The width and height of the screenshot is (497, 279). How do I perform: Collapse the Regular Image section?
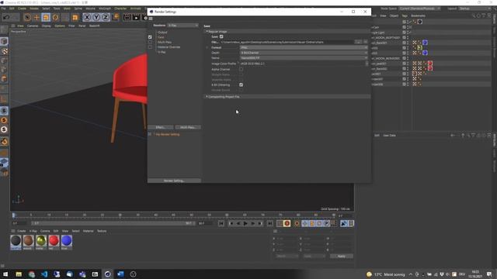[207, 32]
